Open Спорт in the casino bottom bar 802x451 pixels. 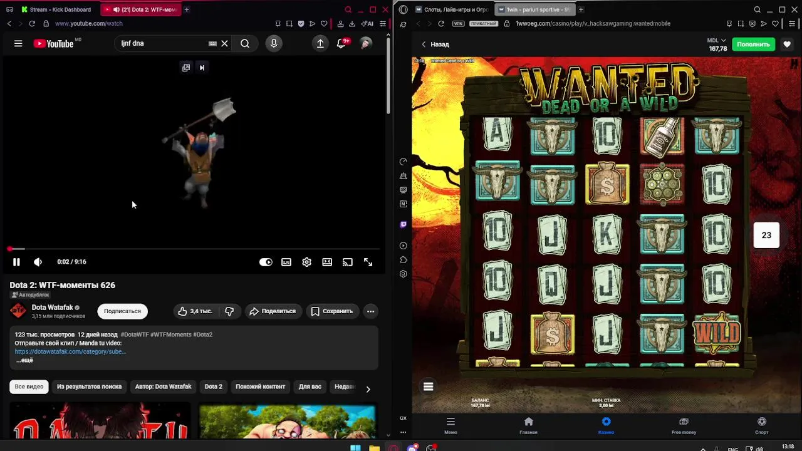click(761, 425)
